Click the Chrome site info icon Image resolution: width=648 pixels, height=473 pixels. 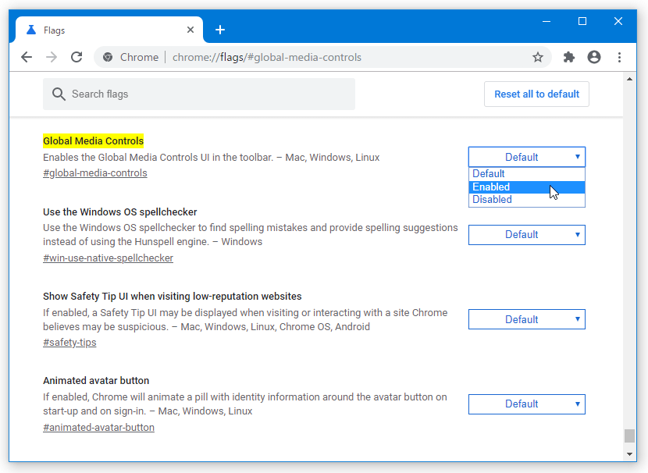108,57
